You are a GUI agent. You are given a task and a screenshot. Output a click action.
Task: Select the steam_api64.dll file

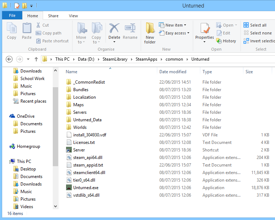point(88,158)
